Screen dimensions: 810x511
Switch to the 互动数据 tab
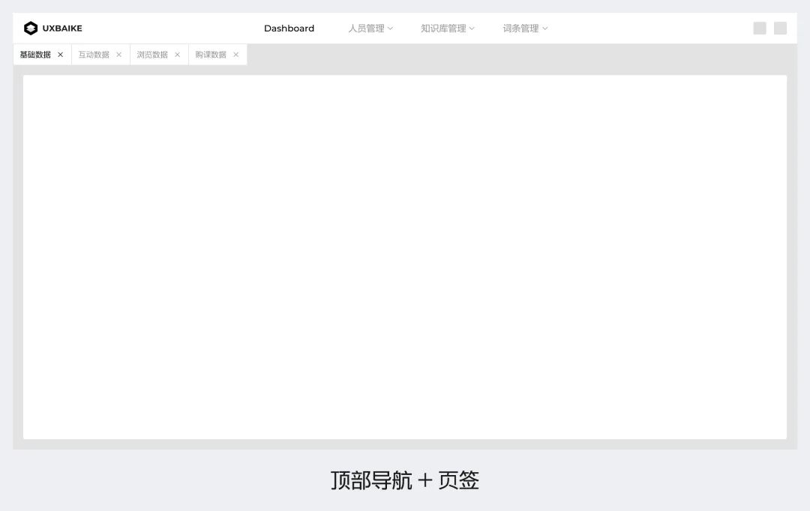[93, 54]
